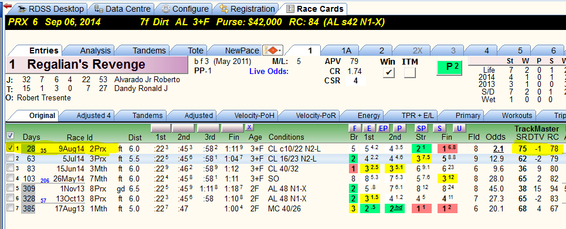Screen dimensions: 566x229
Task: Click the Conditions column header
Action: pos(286,137)
